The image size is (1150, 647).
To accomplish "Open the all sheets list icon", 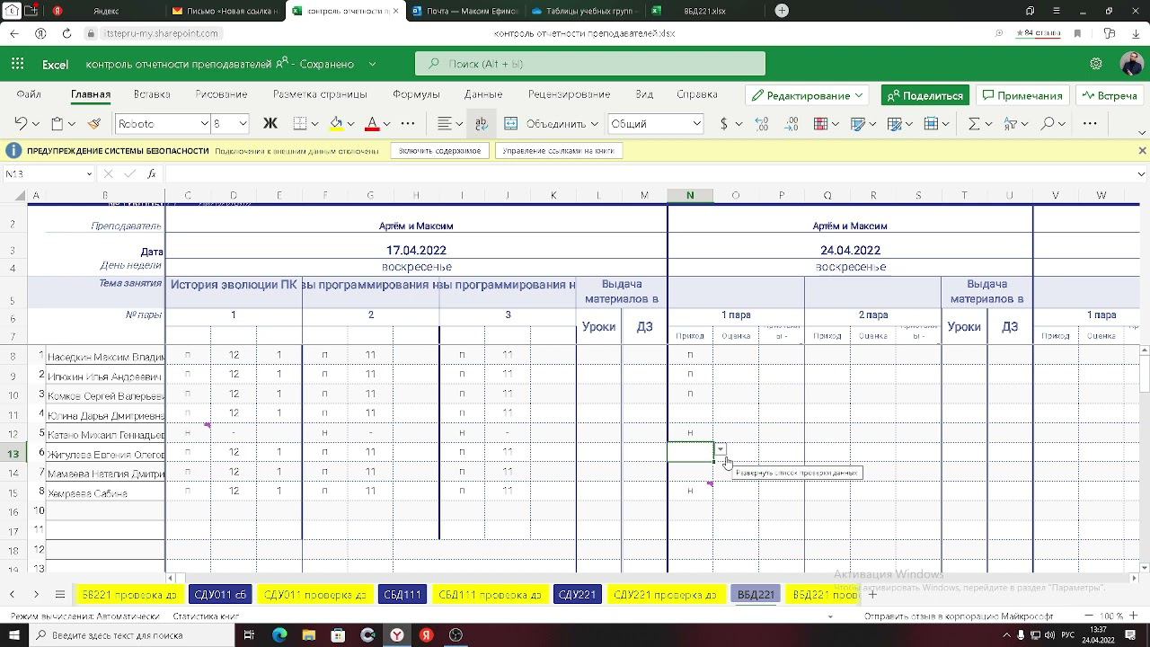I will 59,594.
